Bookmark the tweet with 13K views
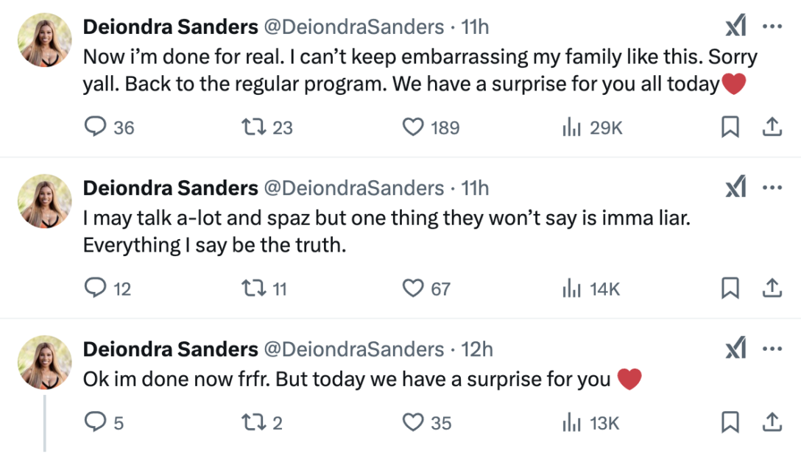This screenshot has height=462, width=801. coord(730,423)
